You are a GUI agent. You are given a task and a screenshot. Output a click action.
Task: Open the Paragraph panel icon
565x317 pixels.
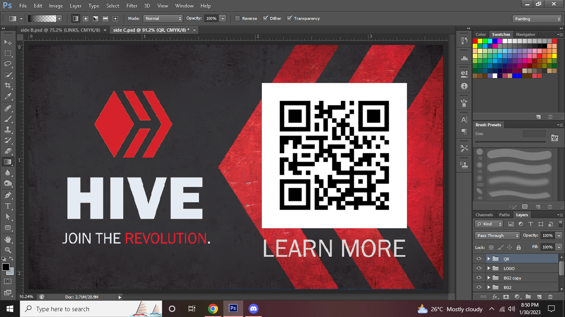(464, 131)
